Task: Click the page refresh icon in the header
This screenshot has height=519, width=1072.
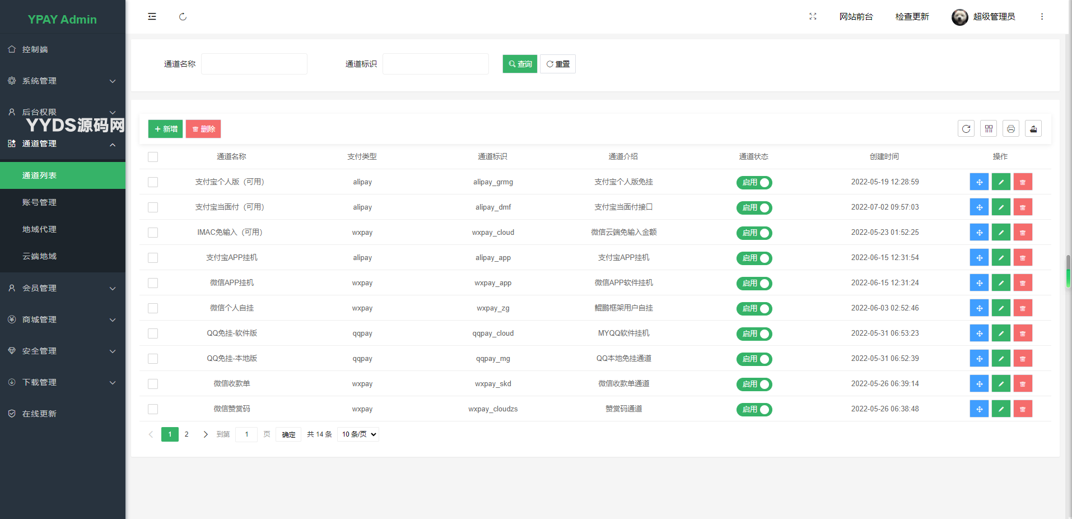Action: pos(183,17)
